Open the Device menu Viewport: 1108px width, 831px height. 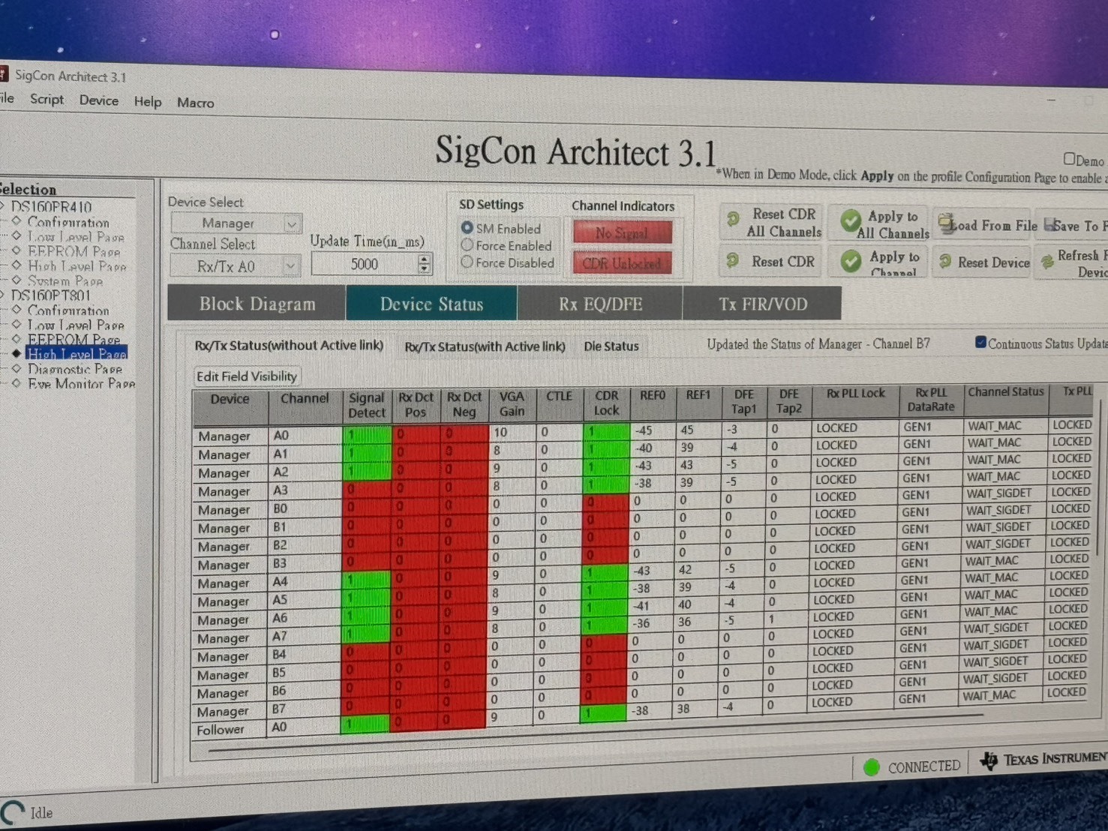coord(99,100)
